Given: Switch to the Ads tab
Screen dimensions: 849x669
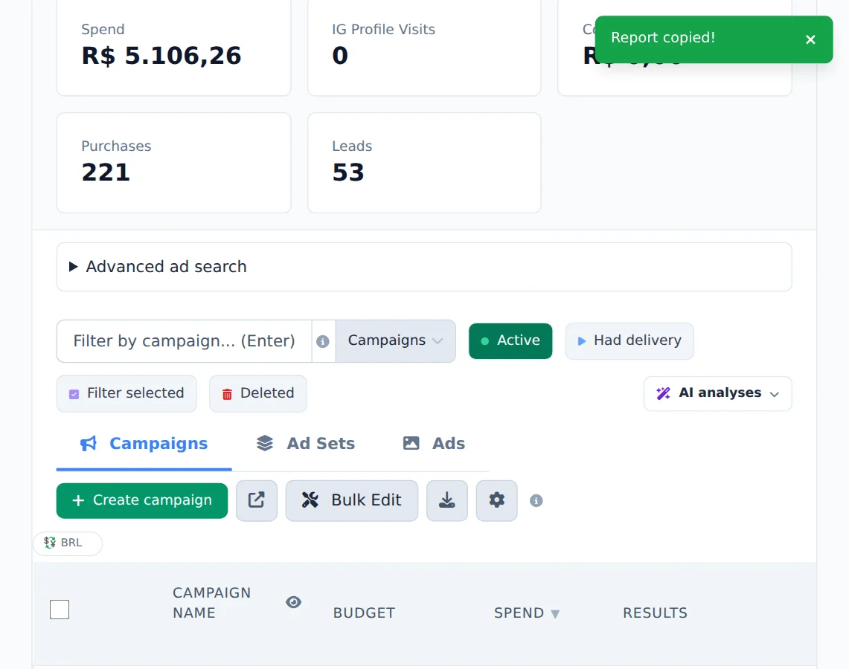Looking at the screenshot, I should [x=434, y=444].
